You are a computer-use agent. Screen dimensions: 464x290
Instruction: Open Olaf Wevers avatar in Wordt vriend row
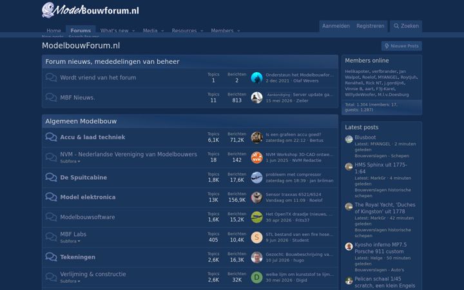[256, 78]
